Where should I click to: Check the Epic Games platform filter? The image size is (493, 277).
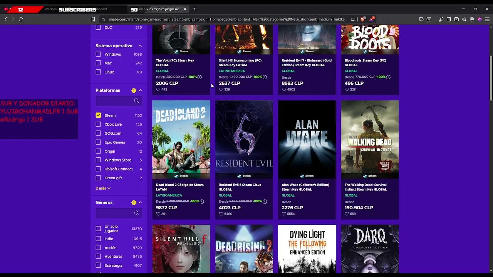[98, 142]
